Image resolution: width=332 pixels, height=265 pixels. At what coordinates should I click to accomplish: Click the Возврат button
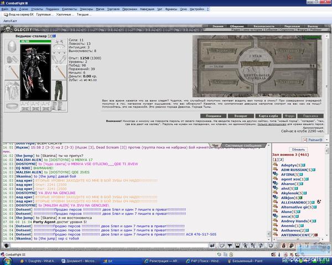pos(241,116)
